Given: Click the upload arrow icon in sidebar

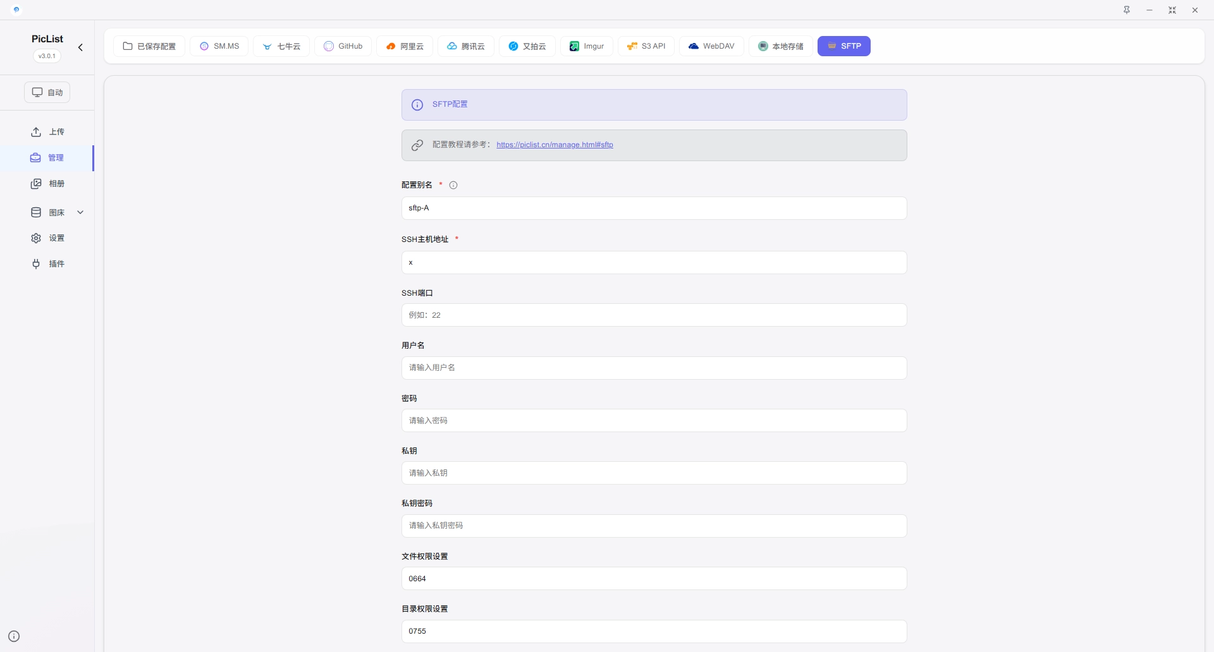Looking at the screenshot, I should pyautogui.click(x=36, y=131).
